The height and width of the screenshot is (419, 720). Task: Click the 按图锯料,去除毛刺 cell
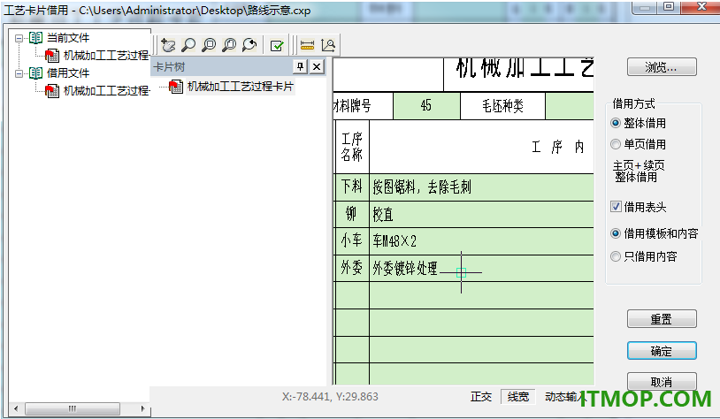tap(482, 187)
